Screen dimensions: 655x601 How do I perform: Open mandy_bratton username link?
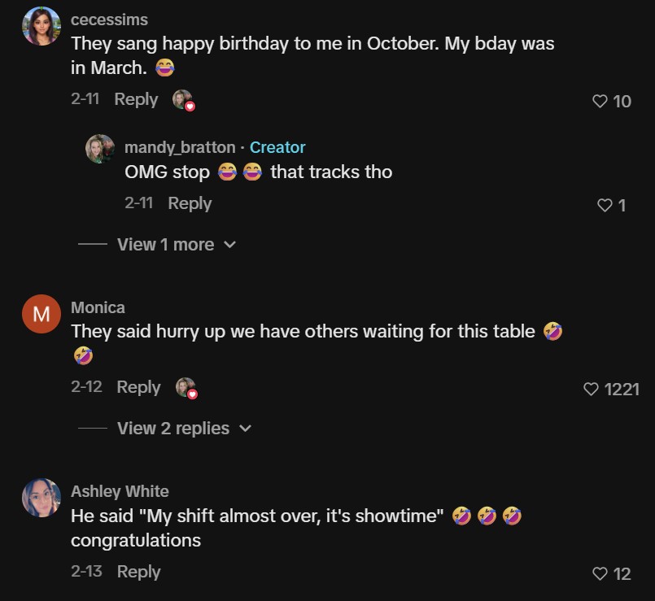(x=180, y=147)
